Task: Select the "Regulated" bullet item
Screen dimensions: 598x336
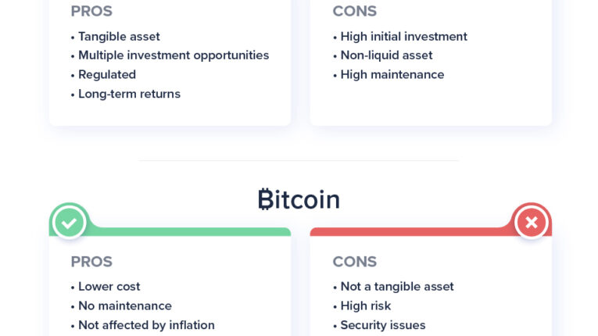Action: (x=107, y=75)
